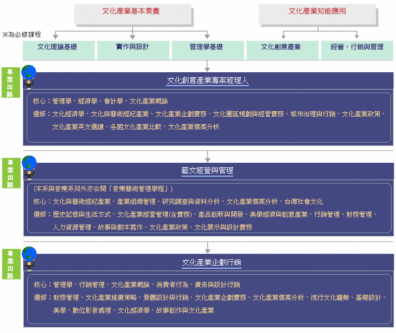Open the 文化理論基礎 category box
Image resolution: width=396 pixels, height=333 pixels.
click(58, 50)
